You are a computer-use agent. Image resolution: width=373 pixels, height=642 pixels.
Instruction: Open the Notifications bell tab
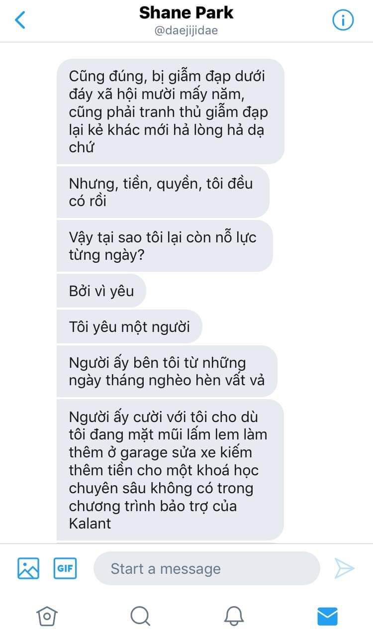[234, 616]
